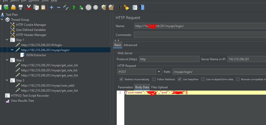The width and height of the screenshot is (266, 125).
Task: Select the user_add/ request
Action: tap(48, 86)
